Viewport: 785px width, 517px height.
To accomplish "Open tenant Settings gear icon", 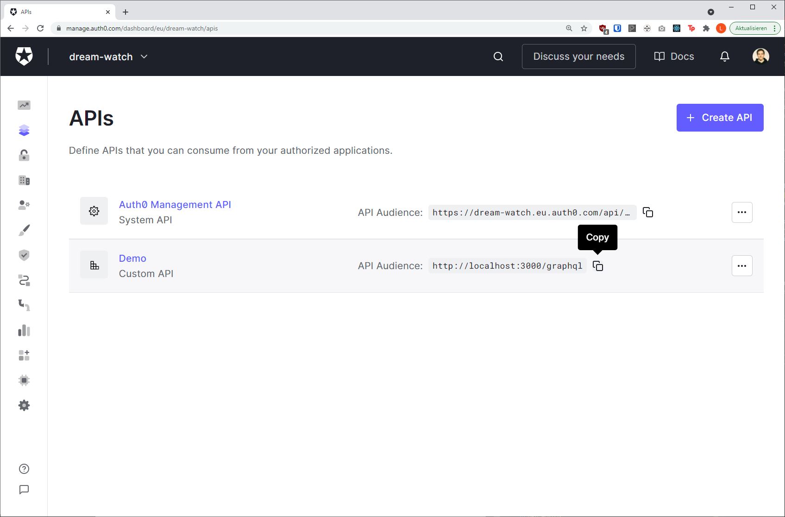I will 24,405.
